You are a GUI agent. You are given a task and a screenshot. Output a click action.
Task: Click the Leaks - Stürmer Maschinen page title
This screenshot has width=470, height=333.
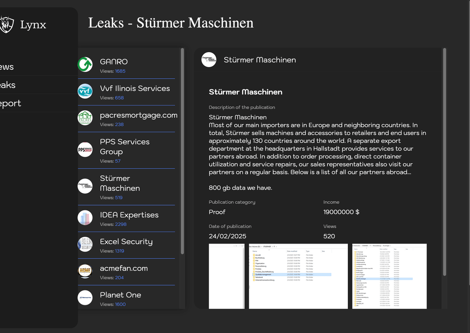(171, 23)
